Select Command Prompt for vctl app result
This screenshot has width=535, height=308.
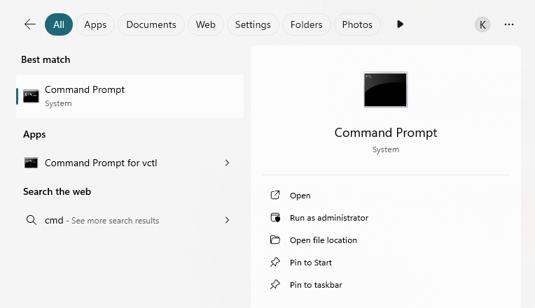point(130,163)
